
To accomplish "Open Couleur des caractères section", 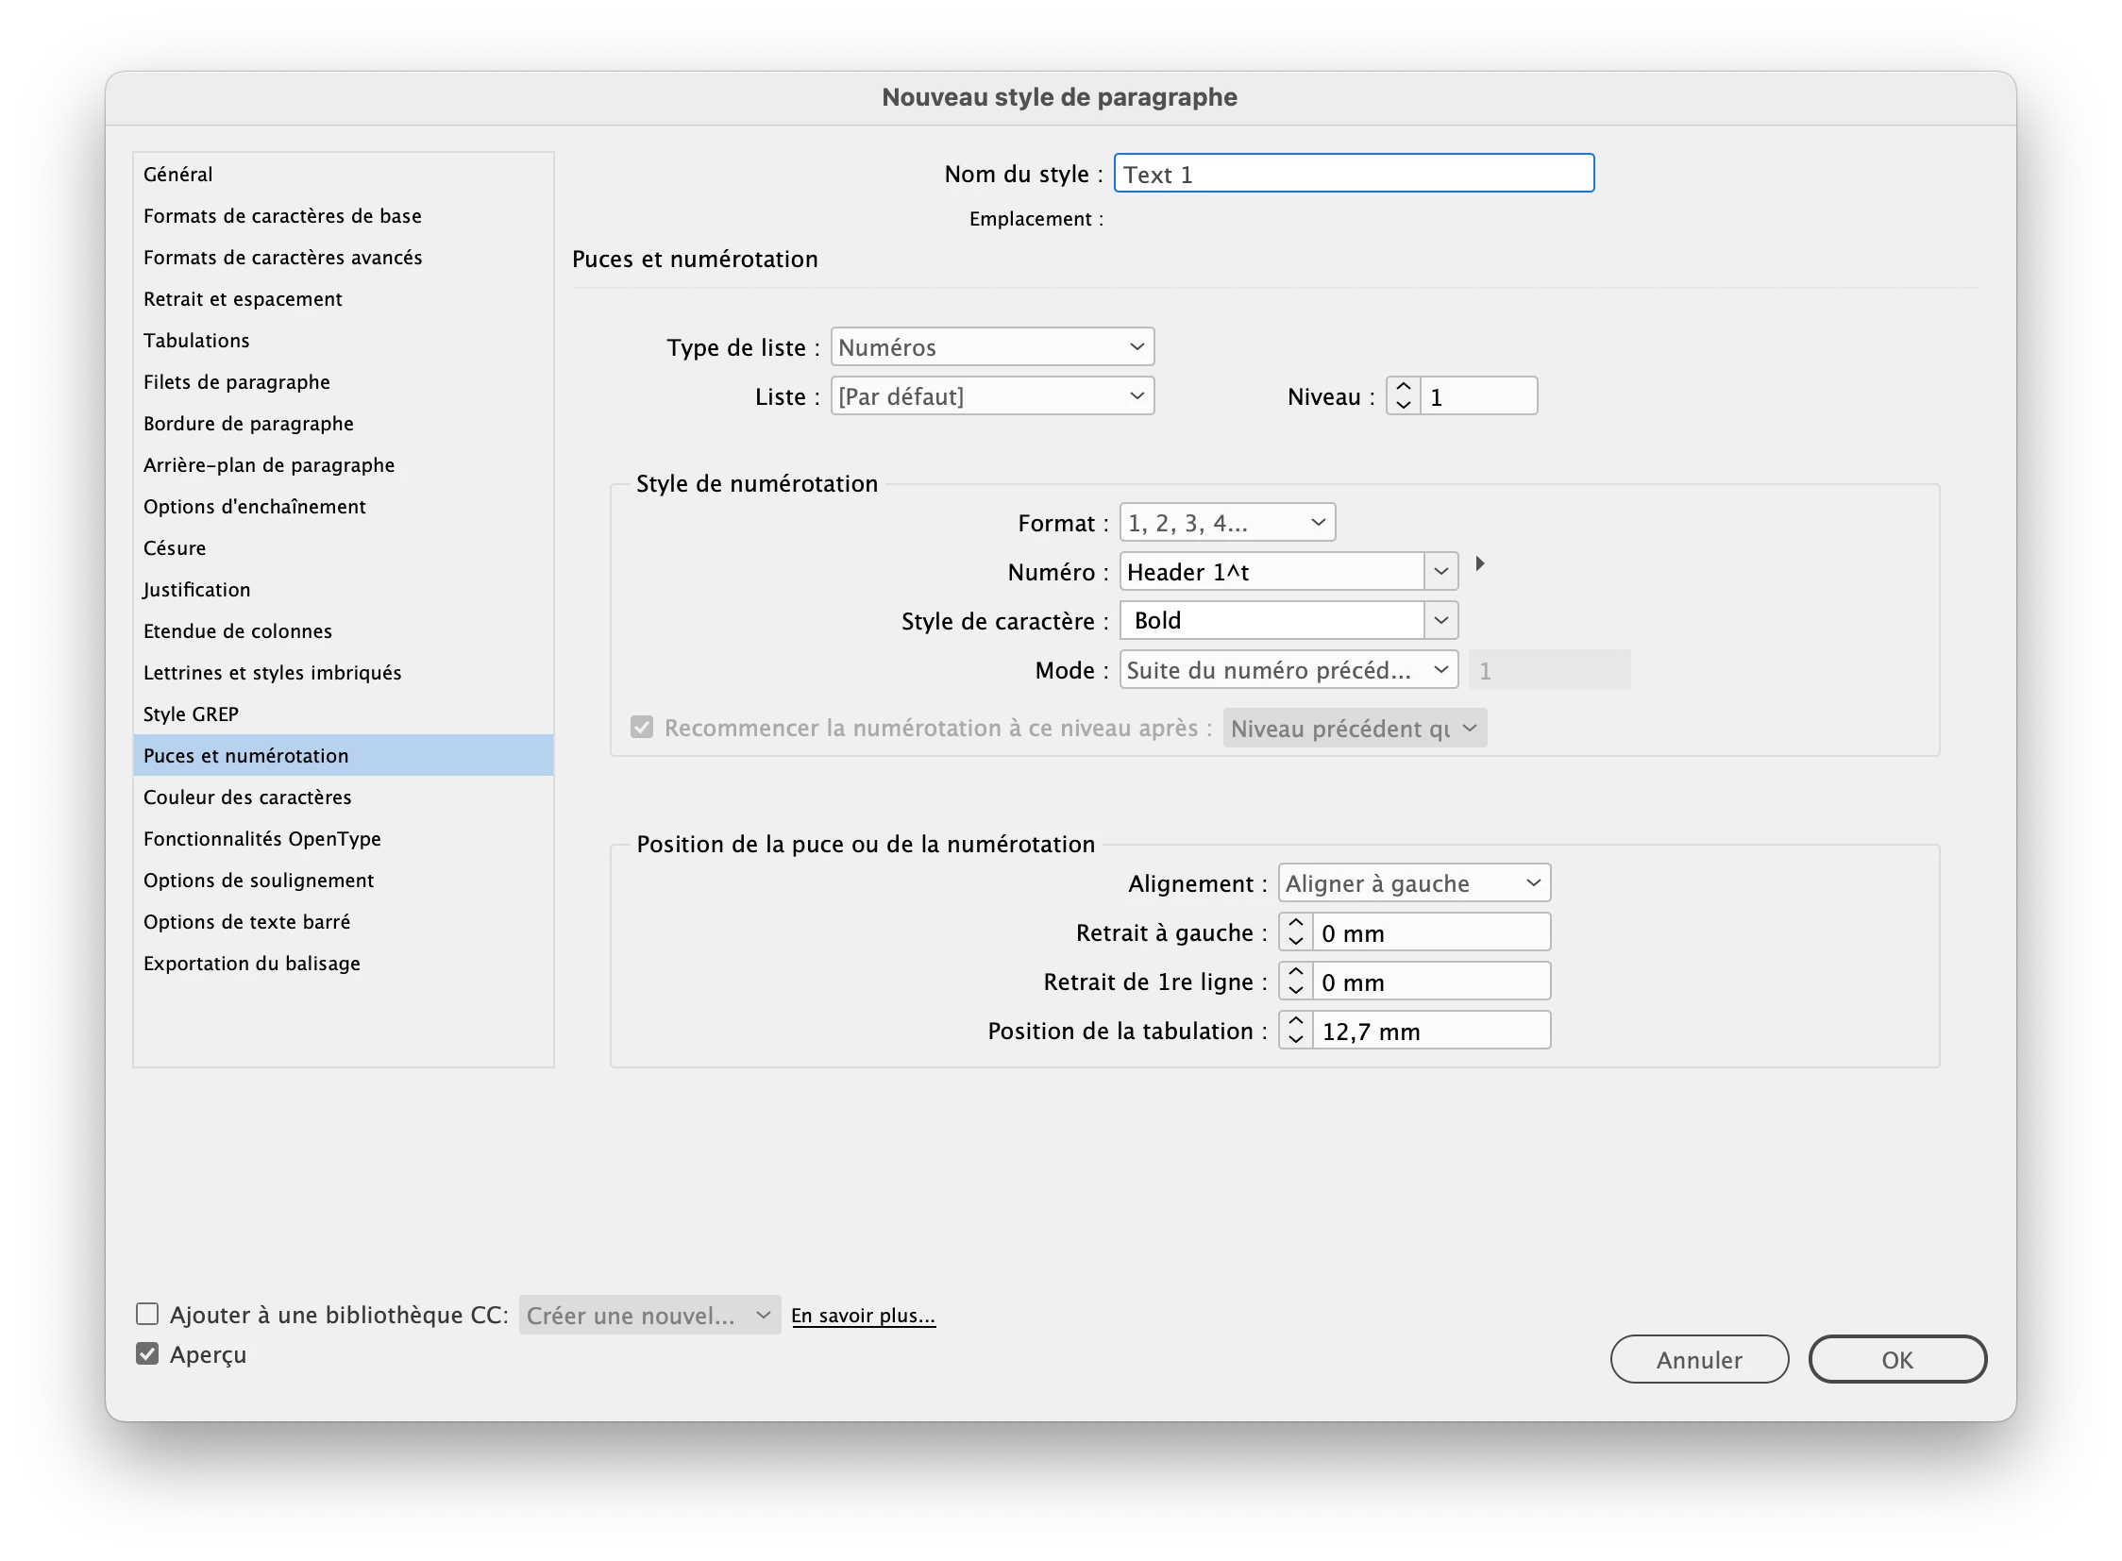I will point(247,797).
